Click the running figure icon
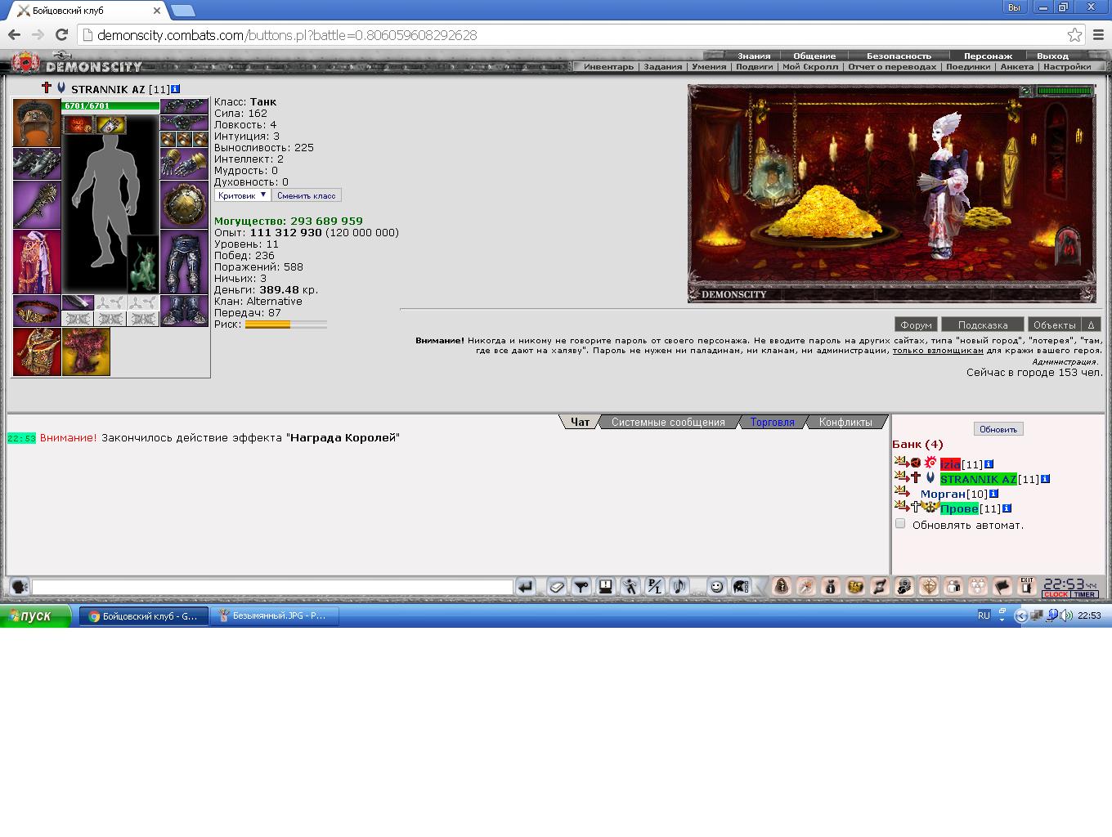1112x837 pixels. click(x=630, y=586)
